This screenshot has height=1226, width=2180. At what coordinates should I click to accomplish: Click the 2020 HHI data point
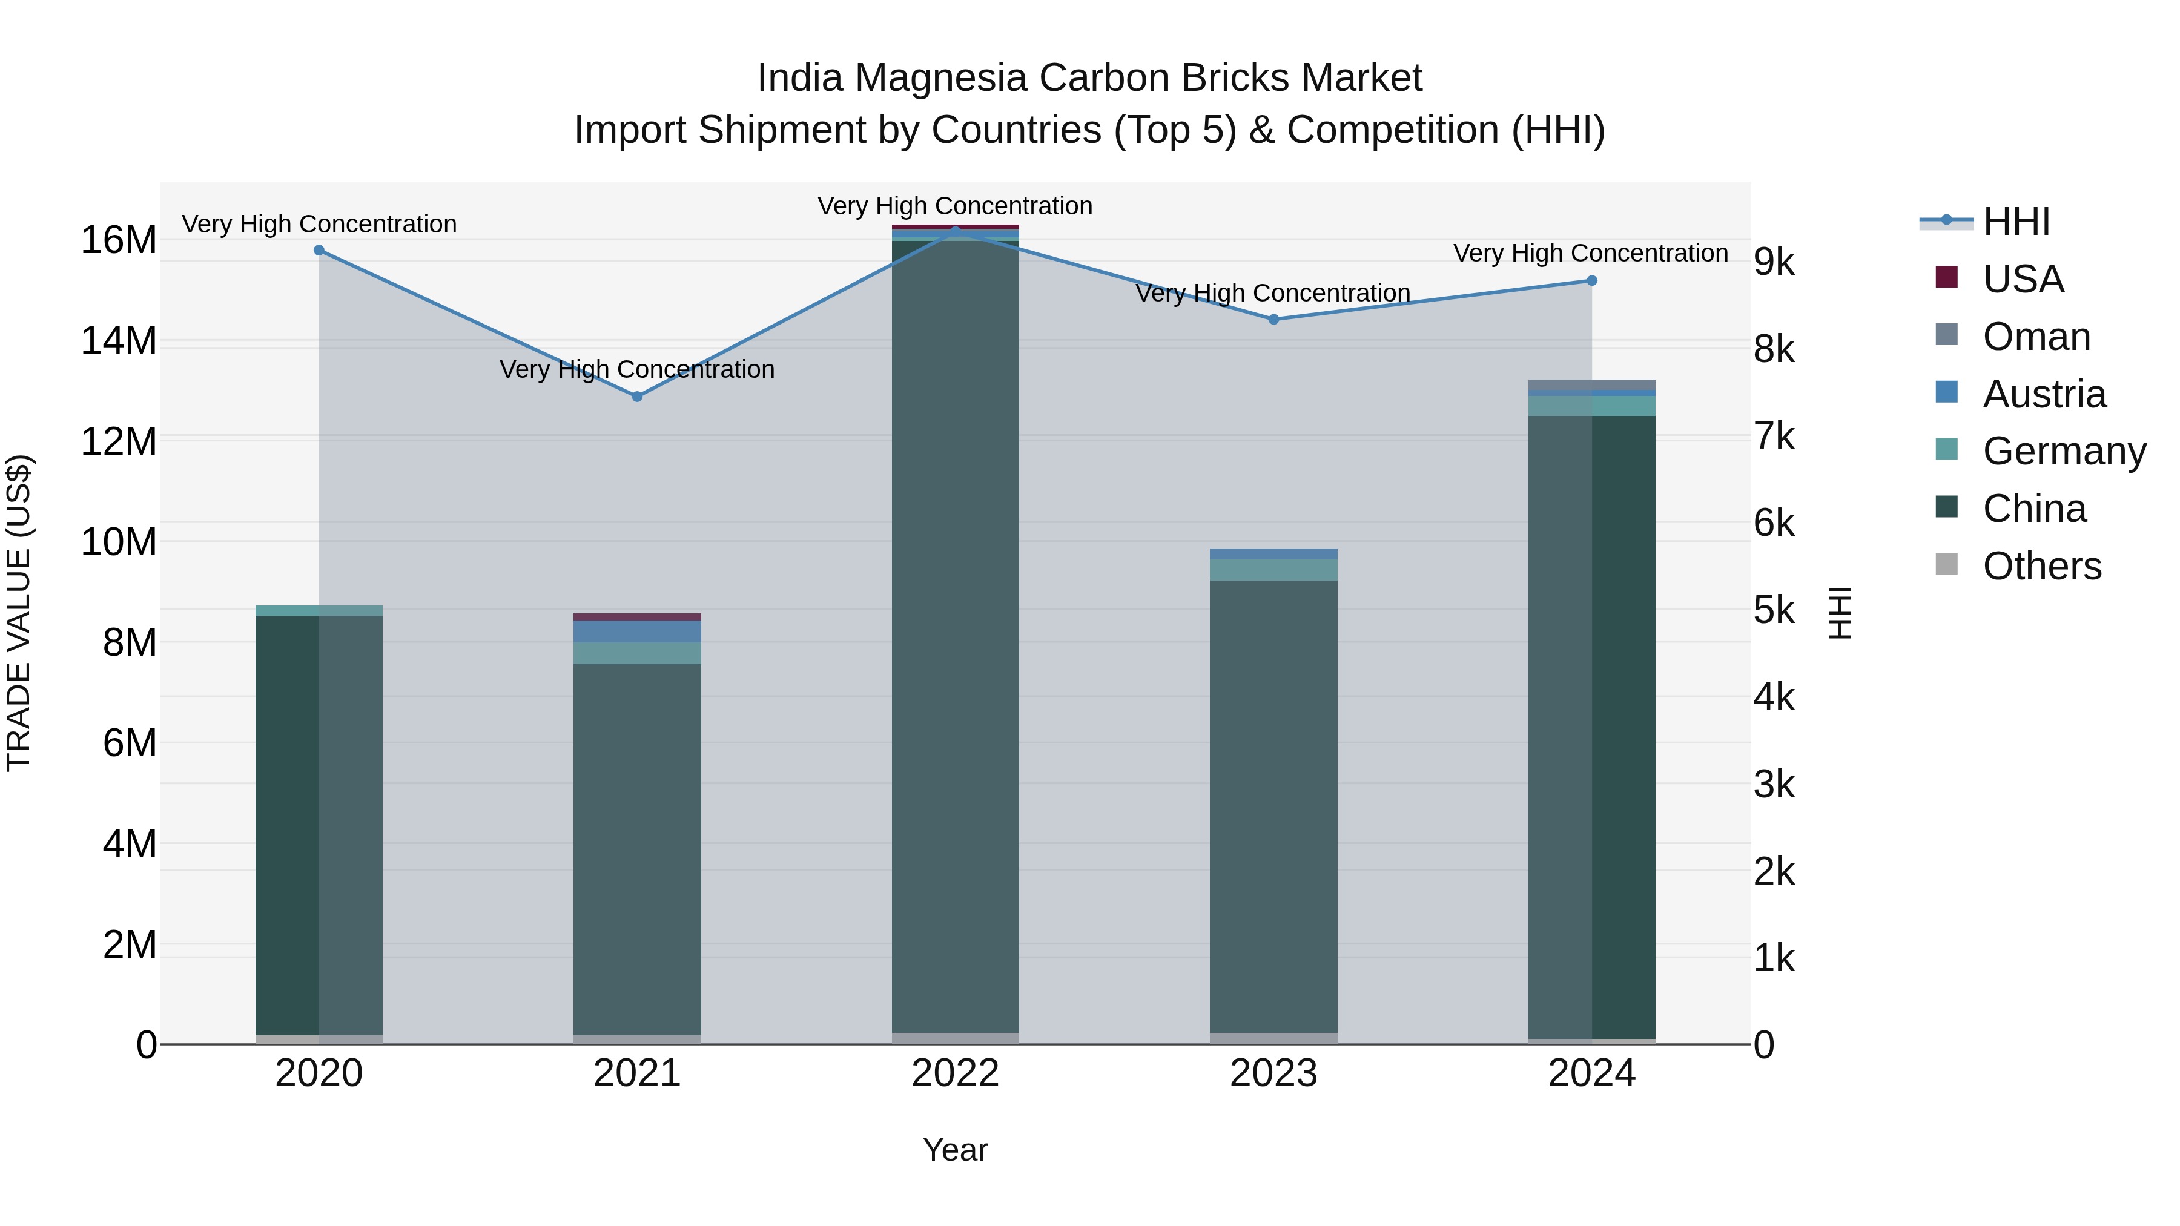click(x=319, y=251)
